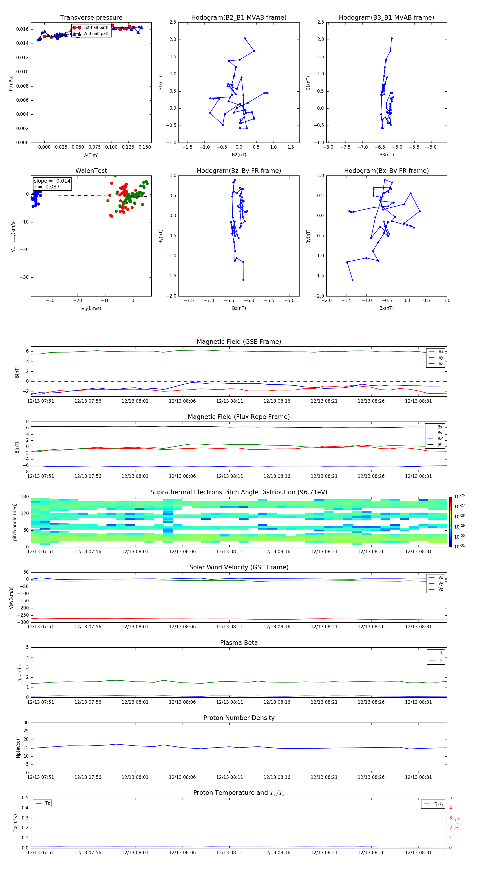Screen dimensions: 478x876
Task: Click the 'Np(#/cc)' axis label
Action: click(x=18, y=748)
